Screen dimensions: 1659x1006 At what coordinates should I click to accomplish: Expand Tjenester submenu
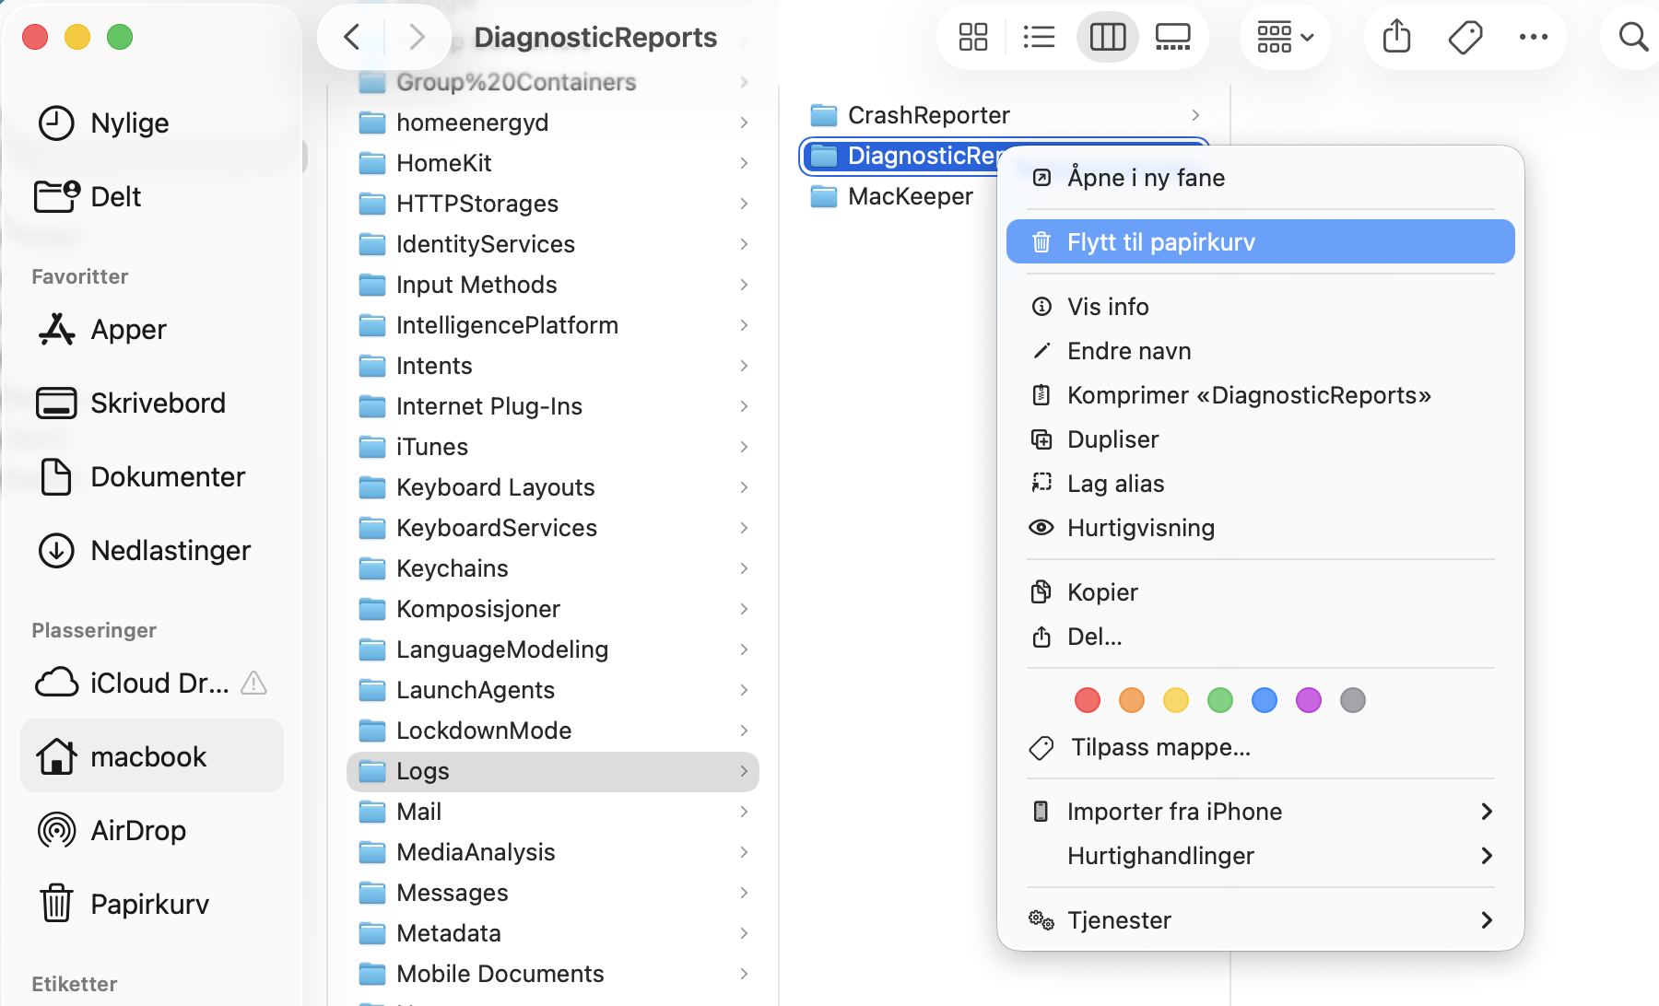[1260, 920]
